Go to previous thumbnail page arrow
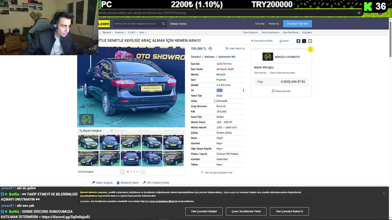Image resolution: width=392 pixels, height=220 pixels. pos(123,172)
